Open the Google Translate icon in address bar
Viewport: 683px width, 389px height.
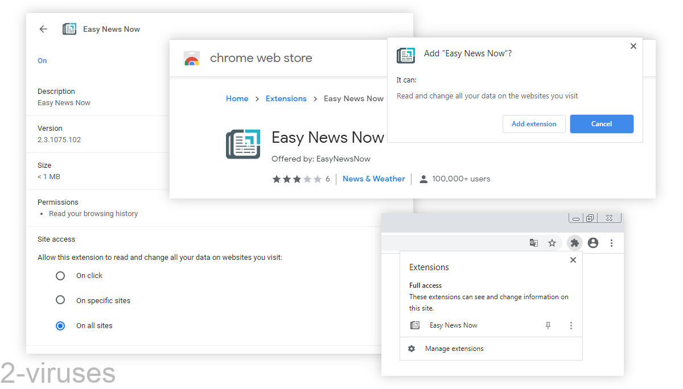[533, 242]
